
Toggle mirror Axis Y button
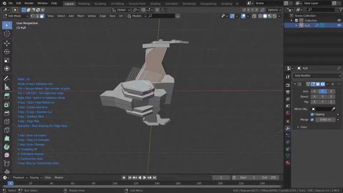tap(323, 91)
